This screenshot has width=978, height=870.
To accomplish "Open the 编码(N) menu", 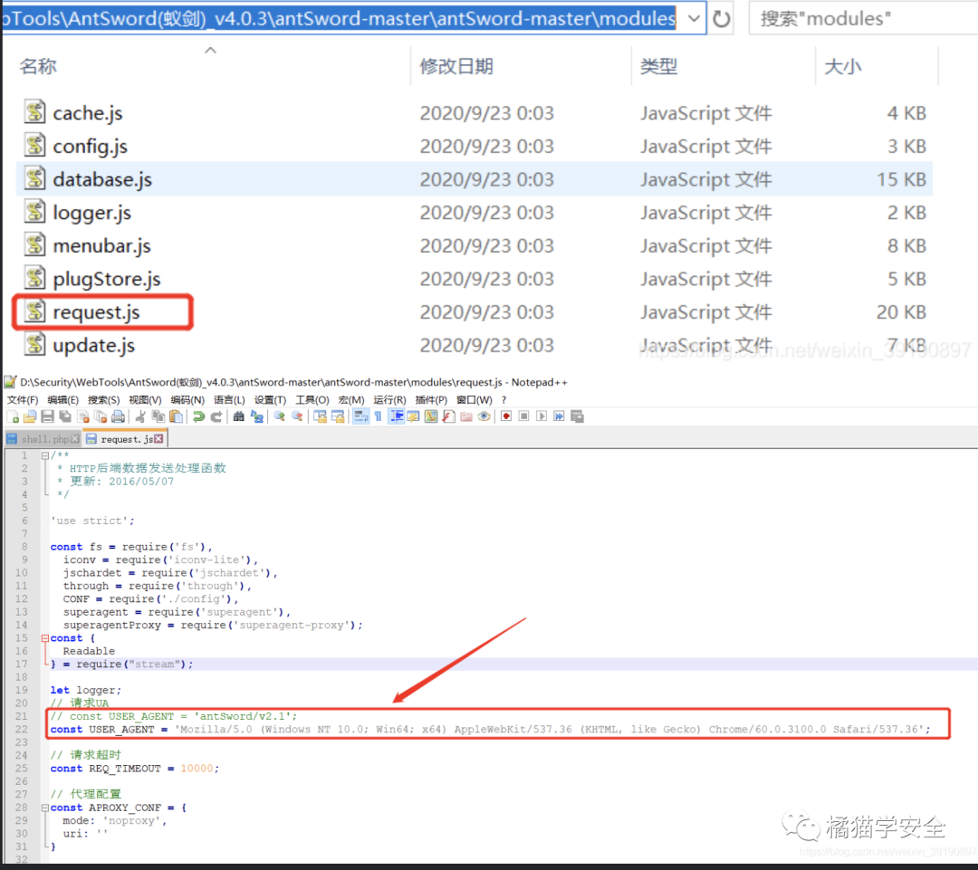I will tap(187, 400).
